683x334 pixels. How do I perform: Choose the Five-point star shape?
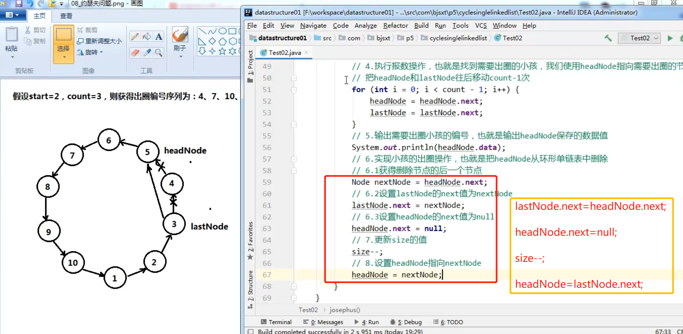point(222,51)
